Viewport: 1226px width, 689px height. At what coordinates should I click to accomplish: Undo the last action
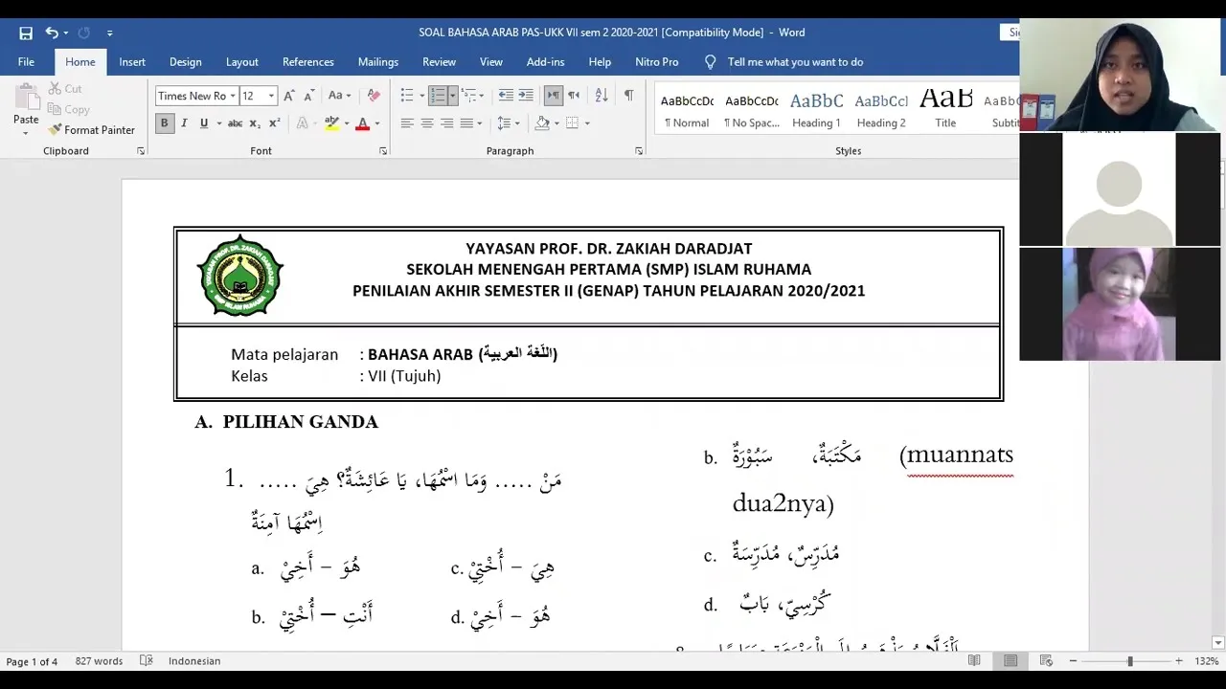(52, 33)
